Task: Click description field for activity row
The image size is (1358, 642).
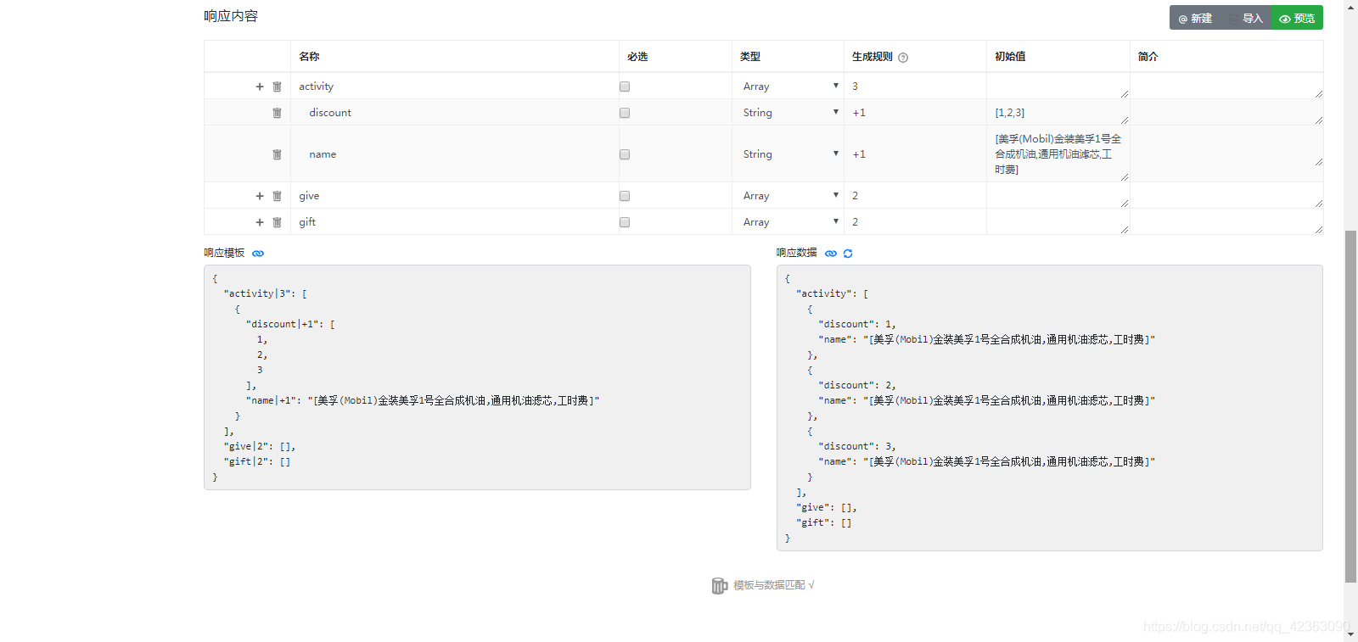Action: click(x=1226, y=87)
